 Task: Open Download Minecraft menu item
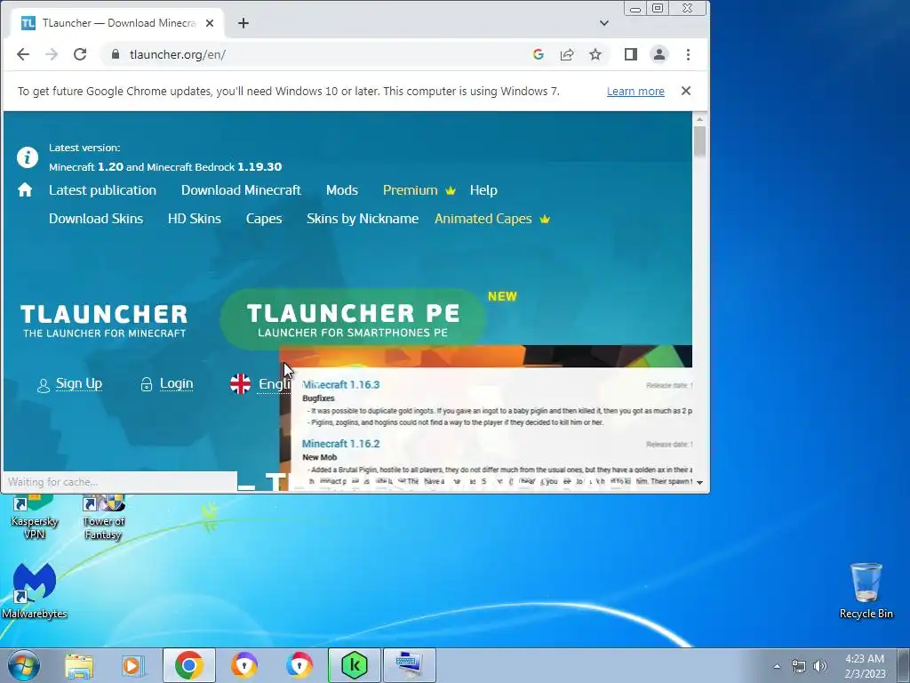[x=241, y=190]
